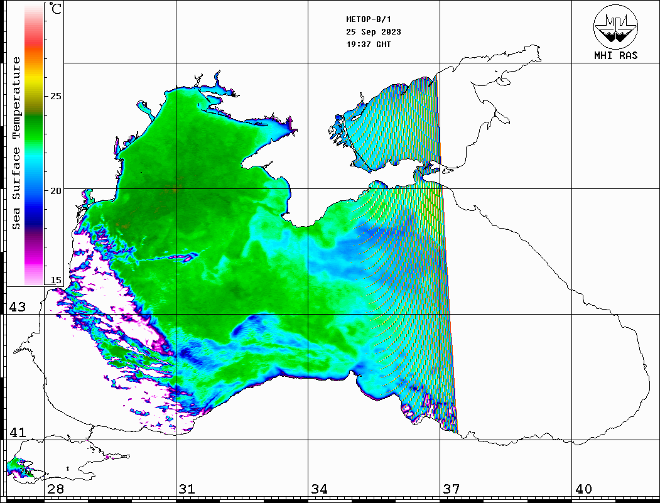This screenshot has width=660, height=503.
Task: Click the latitude label '41'
Action: point(18,432)
